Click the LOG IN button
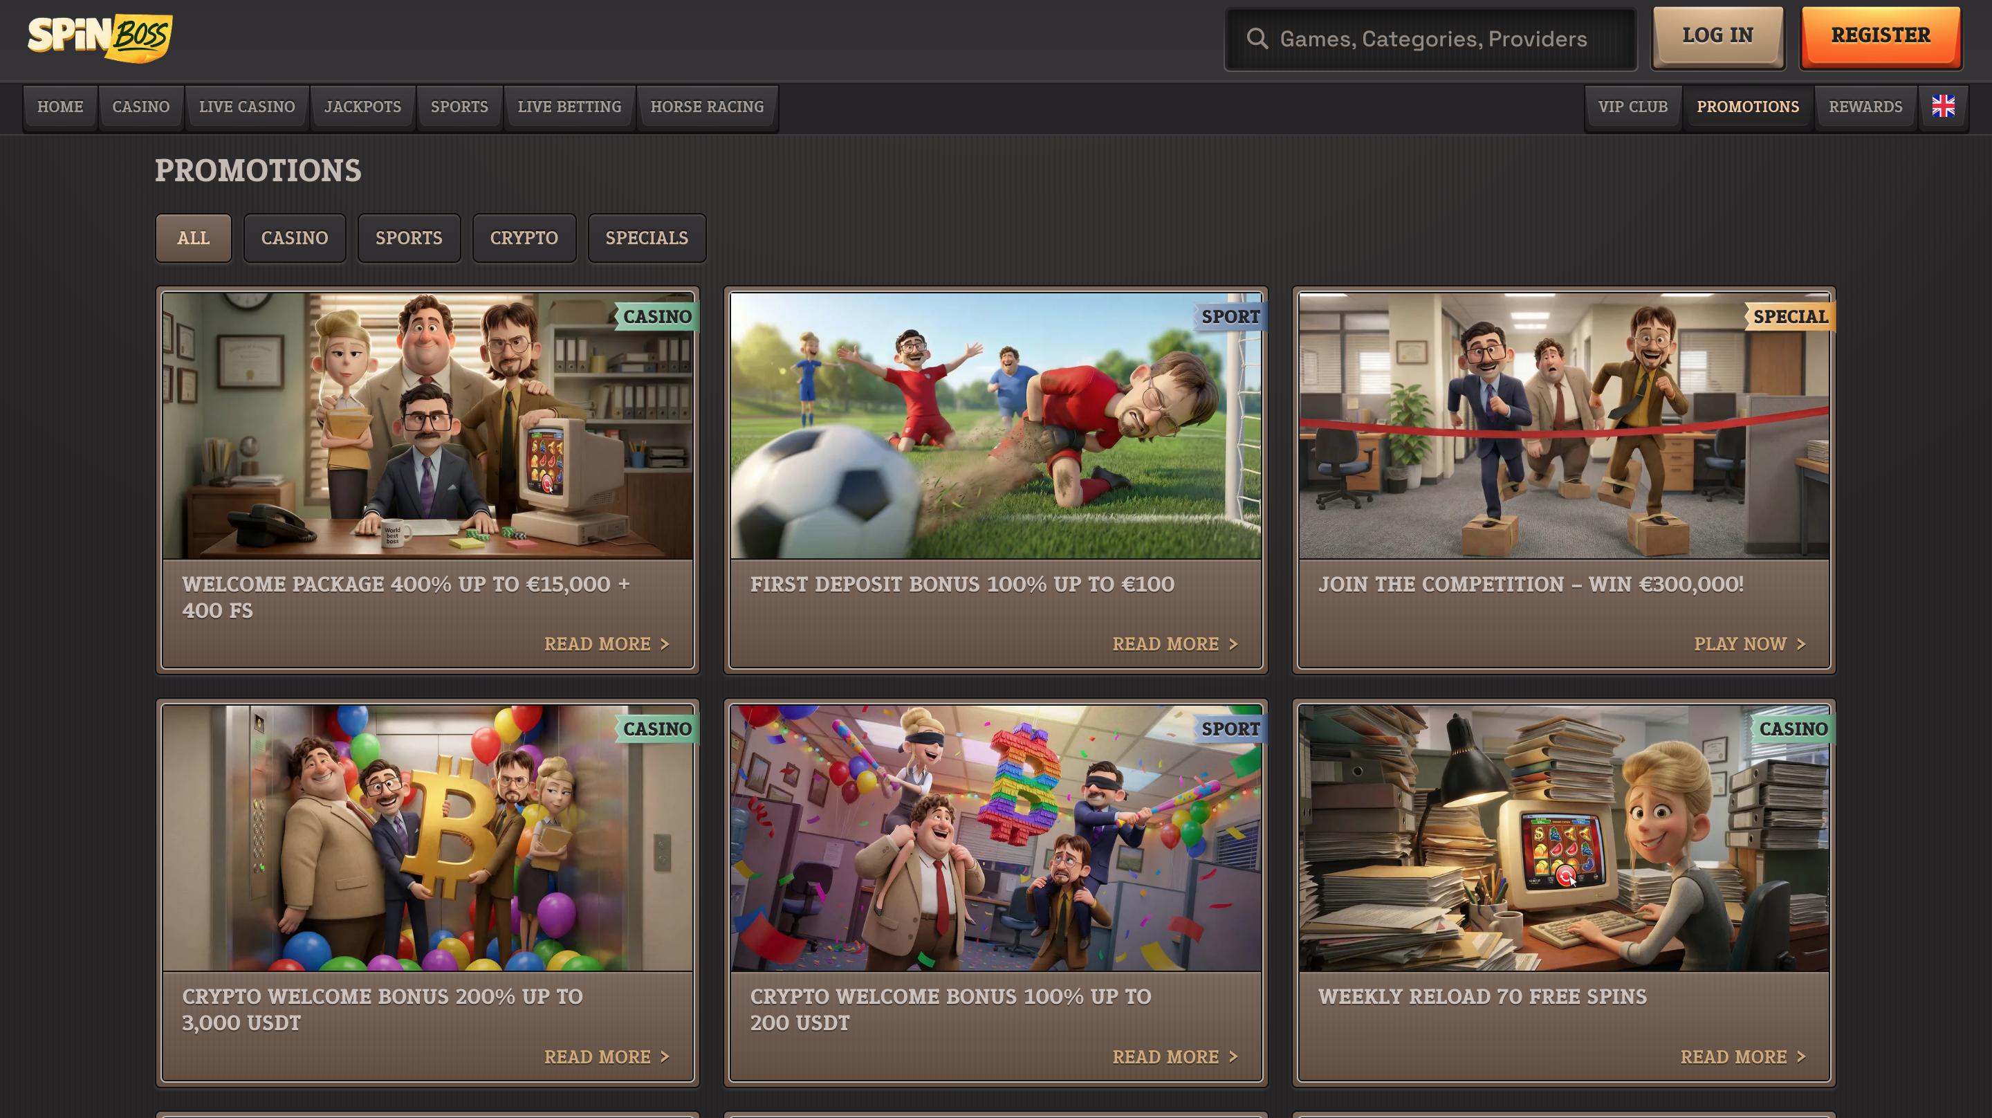 1717,37
